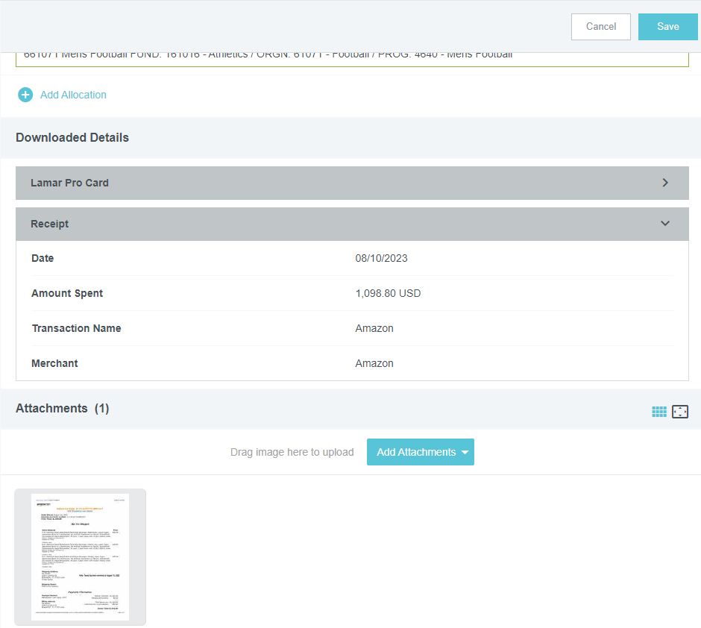Click the Mens Football allocation field

pyautogui.click(x=352, y=58)
